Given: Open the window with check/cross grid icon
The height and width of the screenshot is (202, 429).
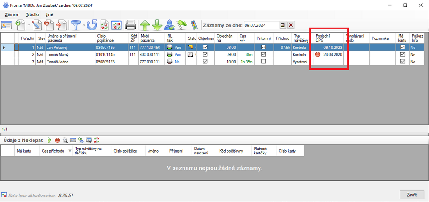Looking at the screenshot, I should point(117,25).
